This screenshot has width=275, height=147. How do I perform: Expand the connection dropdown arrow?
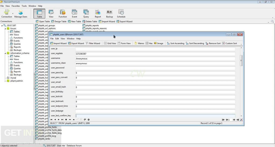(13, 13)
